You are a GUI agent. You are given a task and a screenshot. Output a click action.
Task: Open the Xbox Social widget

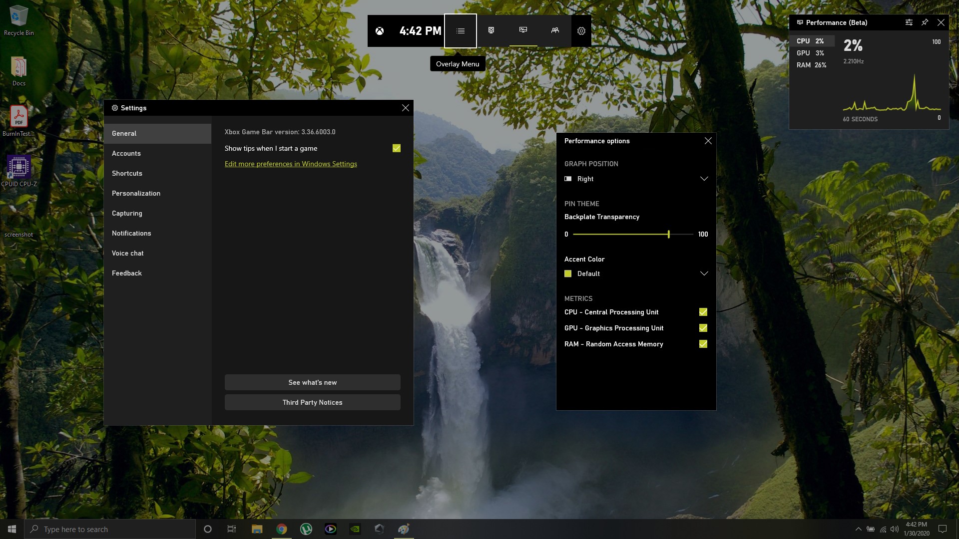554,30
